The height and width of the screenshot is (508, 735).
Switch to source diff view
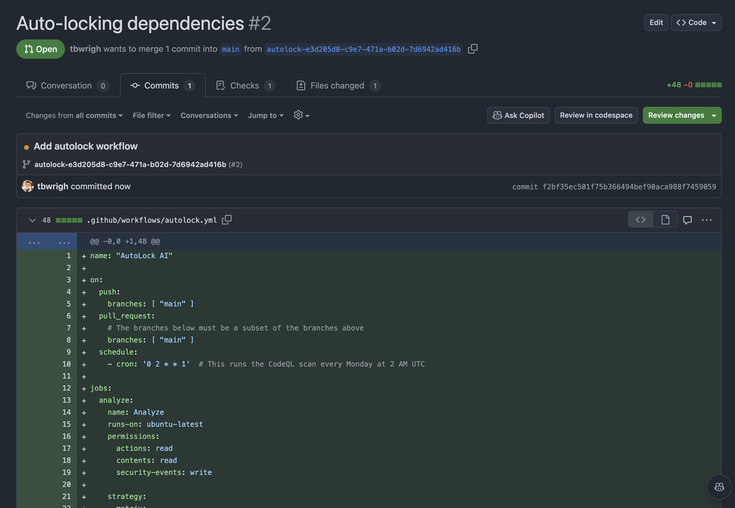[x=640, y=220]
